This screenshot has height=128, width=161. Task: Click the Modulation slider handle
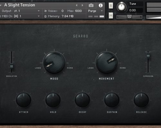12,67
